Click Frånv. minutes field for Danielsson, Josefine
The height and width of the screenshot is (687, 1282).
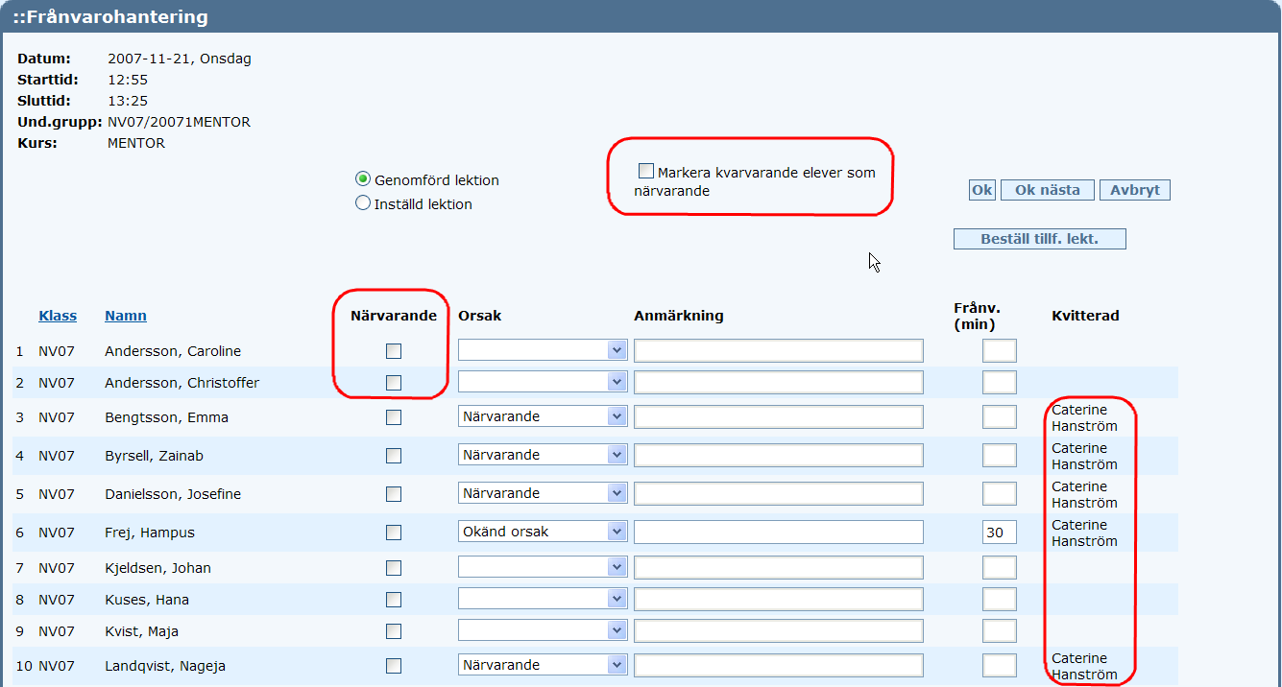pyautogui.click(x=1000, y=493)
